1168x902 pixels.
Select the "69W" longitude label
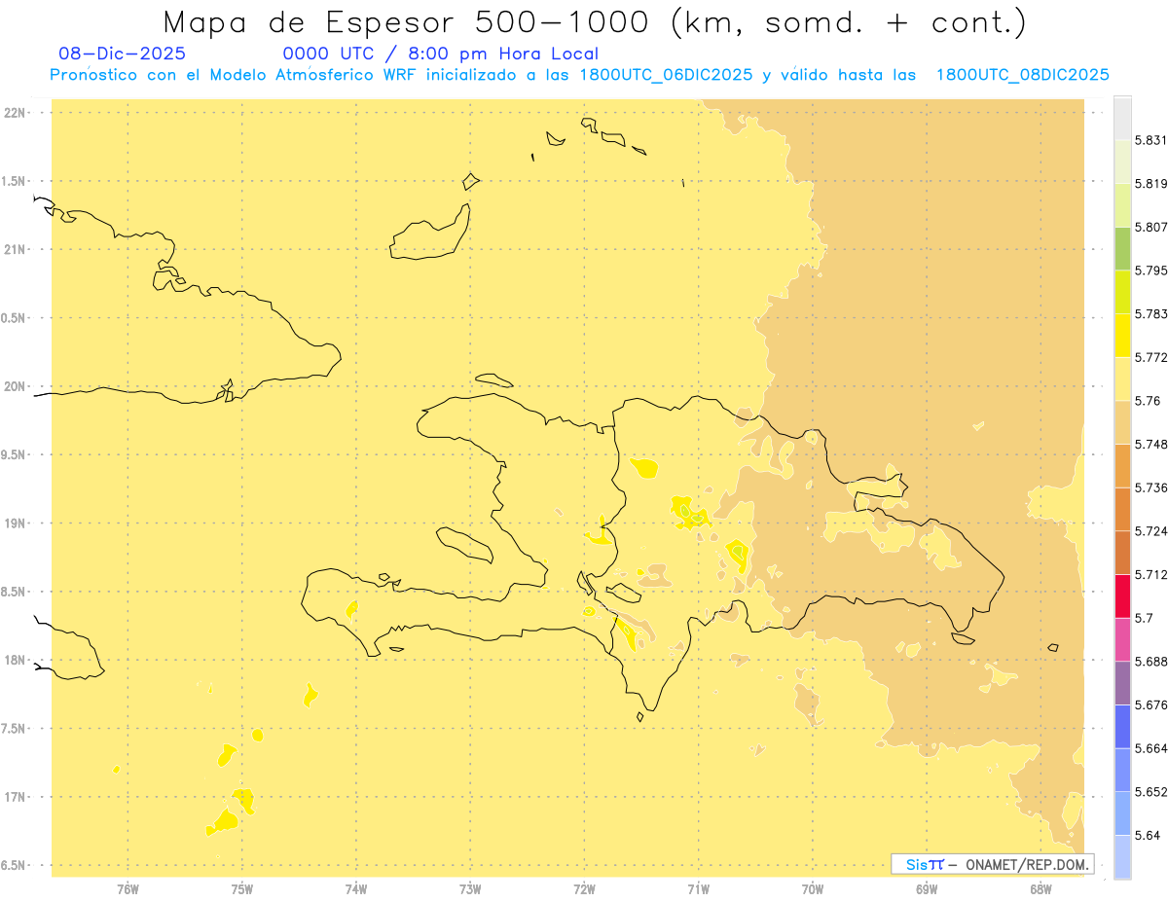pyautogui.click(x=927, y=889)
